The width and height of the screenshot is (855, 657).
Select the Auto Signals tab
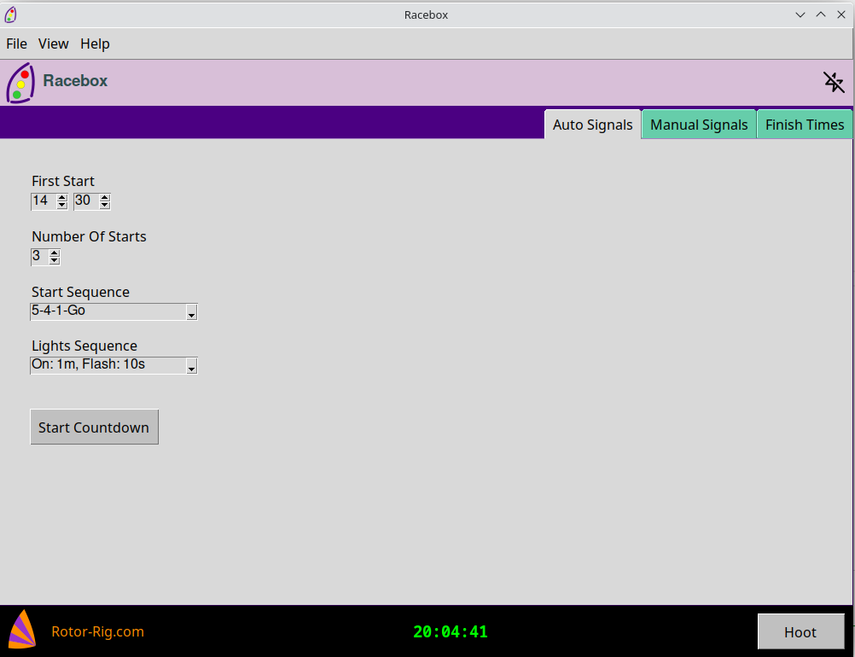(x=593, y=125)
